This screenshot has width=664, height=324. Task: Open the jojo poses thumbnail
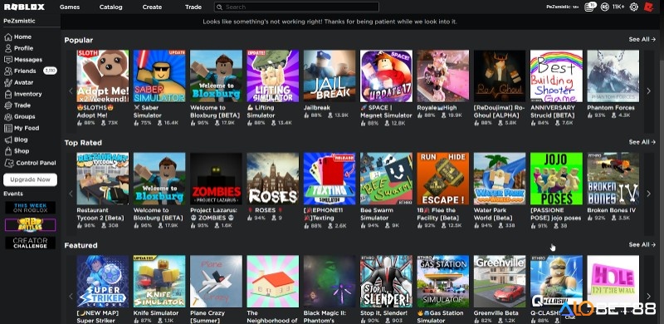tap(556, 179)
